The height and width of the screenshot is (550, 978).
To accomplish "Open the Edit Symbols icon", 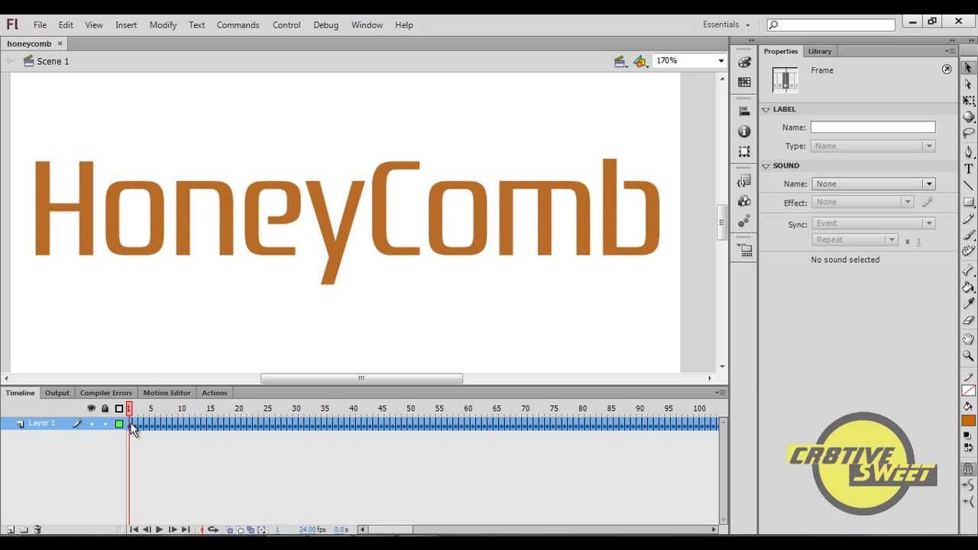I will (x=640, y=61).
